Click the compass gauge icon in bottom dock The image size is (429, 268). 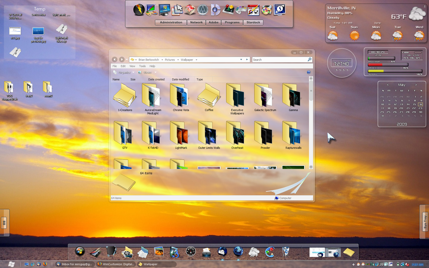tap(191, 252)
